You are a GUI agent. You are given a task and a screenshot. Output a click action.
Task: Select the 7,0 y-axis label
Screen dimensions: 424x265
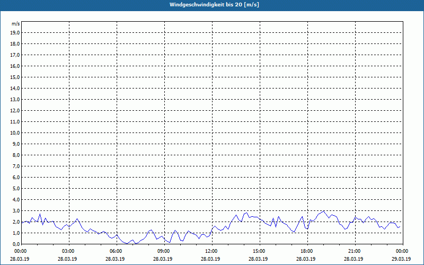(x=16, y=166)
